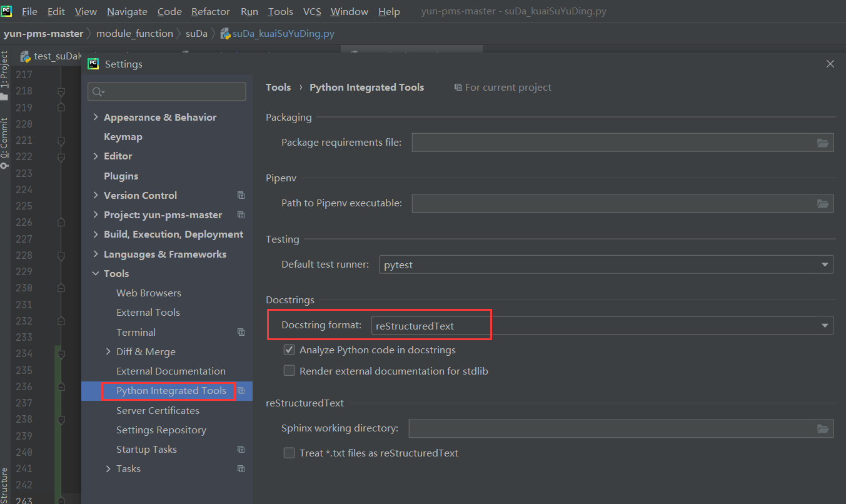Click folder browse icon for Pipenv executable path
Screen dimensions: 846x504
pyautogui.click(x=823, y=203)
